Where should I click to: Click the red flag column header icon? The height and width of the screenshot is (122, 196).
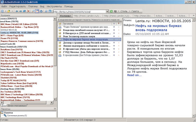pos(119,23)
